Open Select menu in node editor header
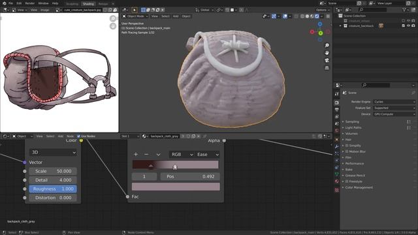 point(50,136)
